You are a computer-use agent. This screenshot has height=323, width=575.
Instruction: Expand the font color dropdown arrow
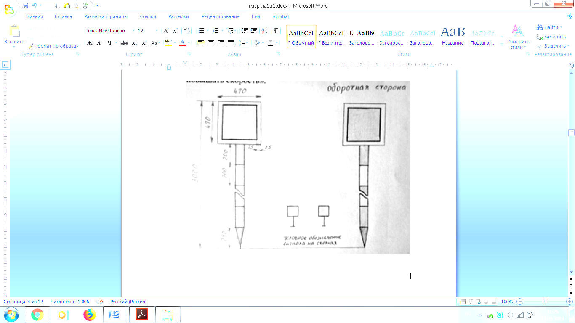pos(189,43)
